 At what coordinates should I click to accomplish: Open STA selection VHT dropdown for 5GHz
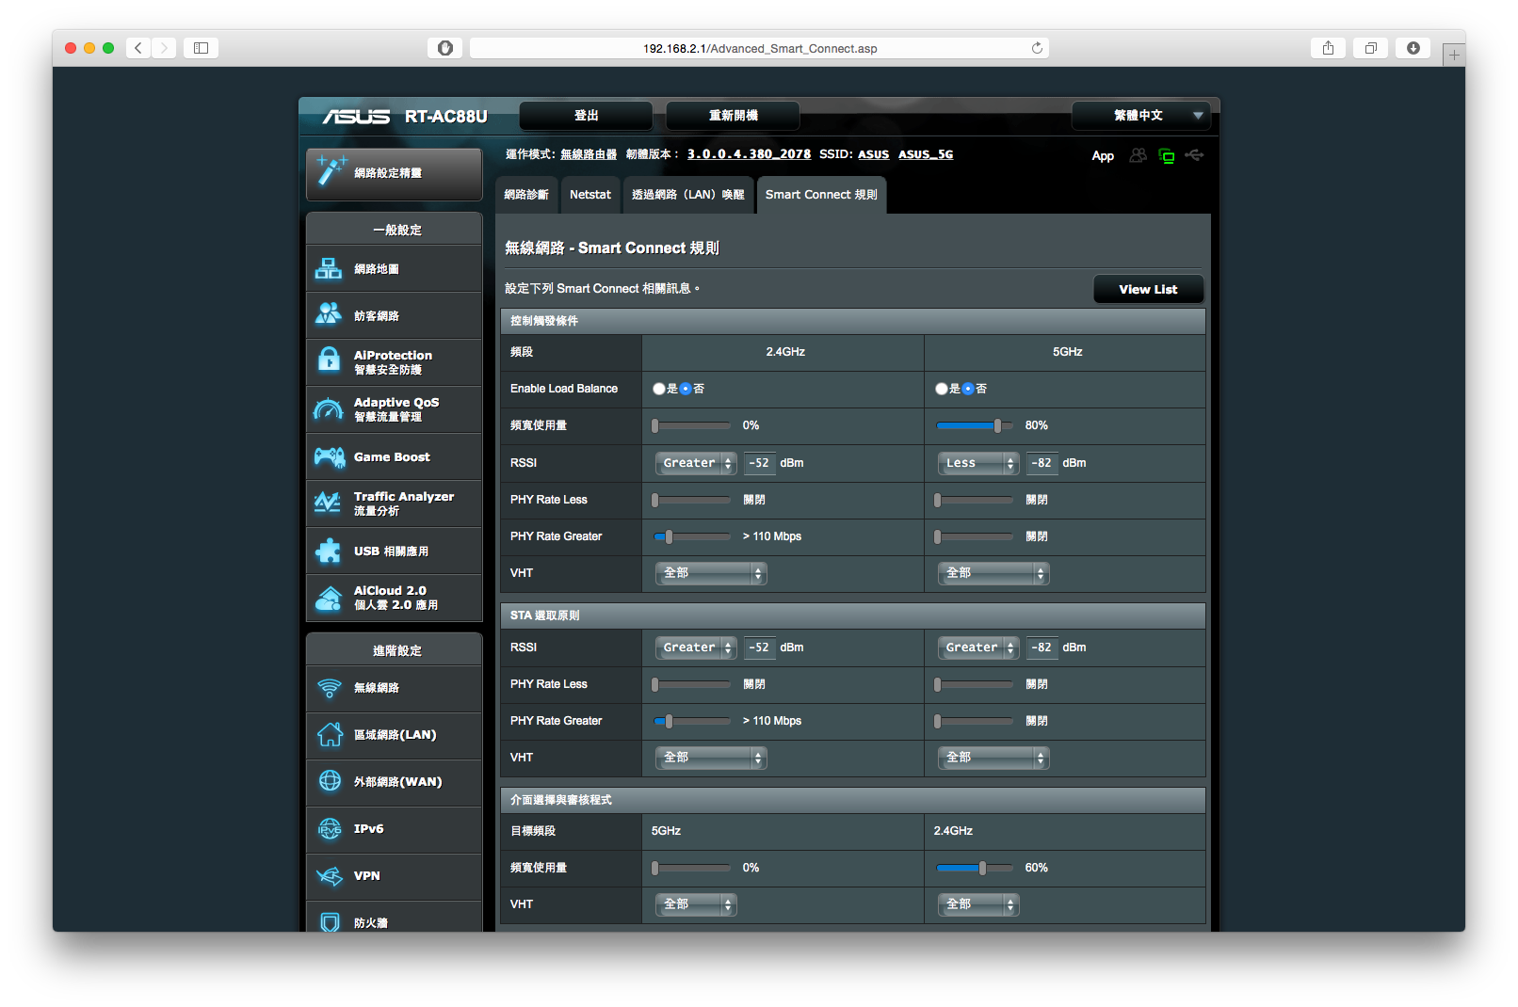[993, 758]
